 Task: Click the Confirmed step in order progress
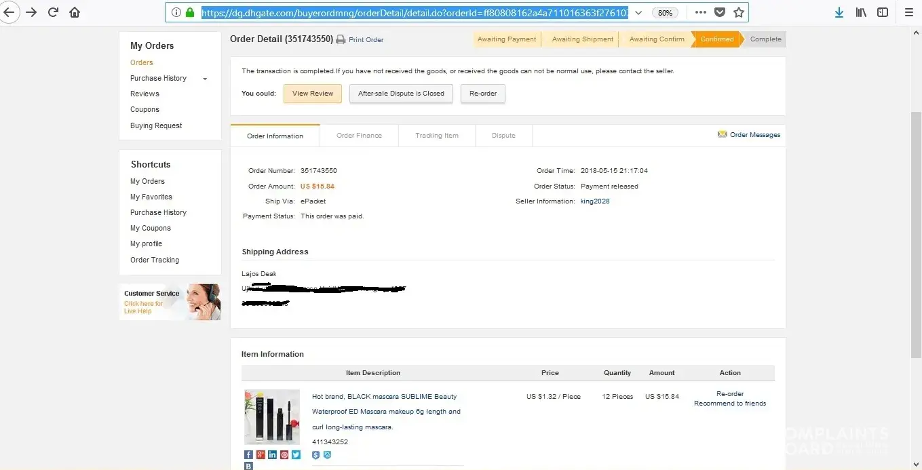pos(716,39)
